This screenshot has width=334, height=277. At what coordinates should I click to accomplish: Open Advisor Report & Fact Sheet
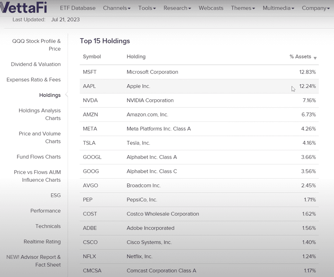click(x=33, y=261)
